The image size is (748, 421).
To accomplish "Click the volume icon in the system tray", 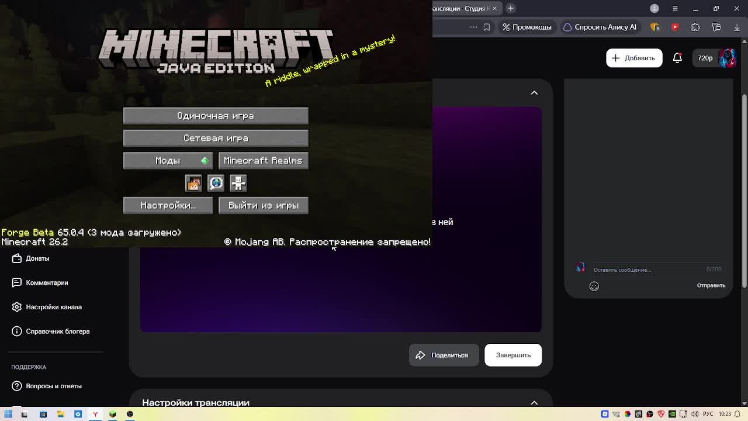I will (694, 414).
